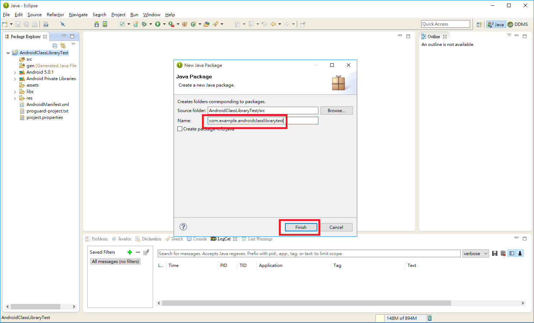Click the Open Type folder icon
The width and height of the screenshot is (534, 323).
tap(207, 24)
